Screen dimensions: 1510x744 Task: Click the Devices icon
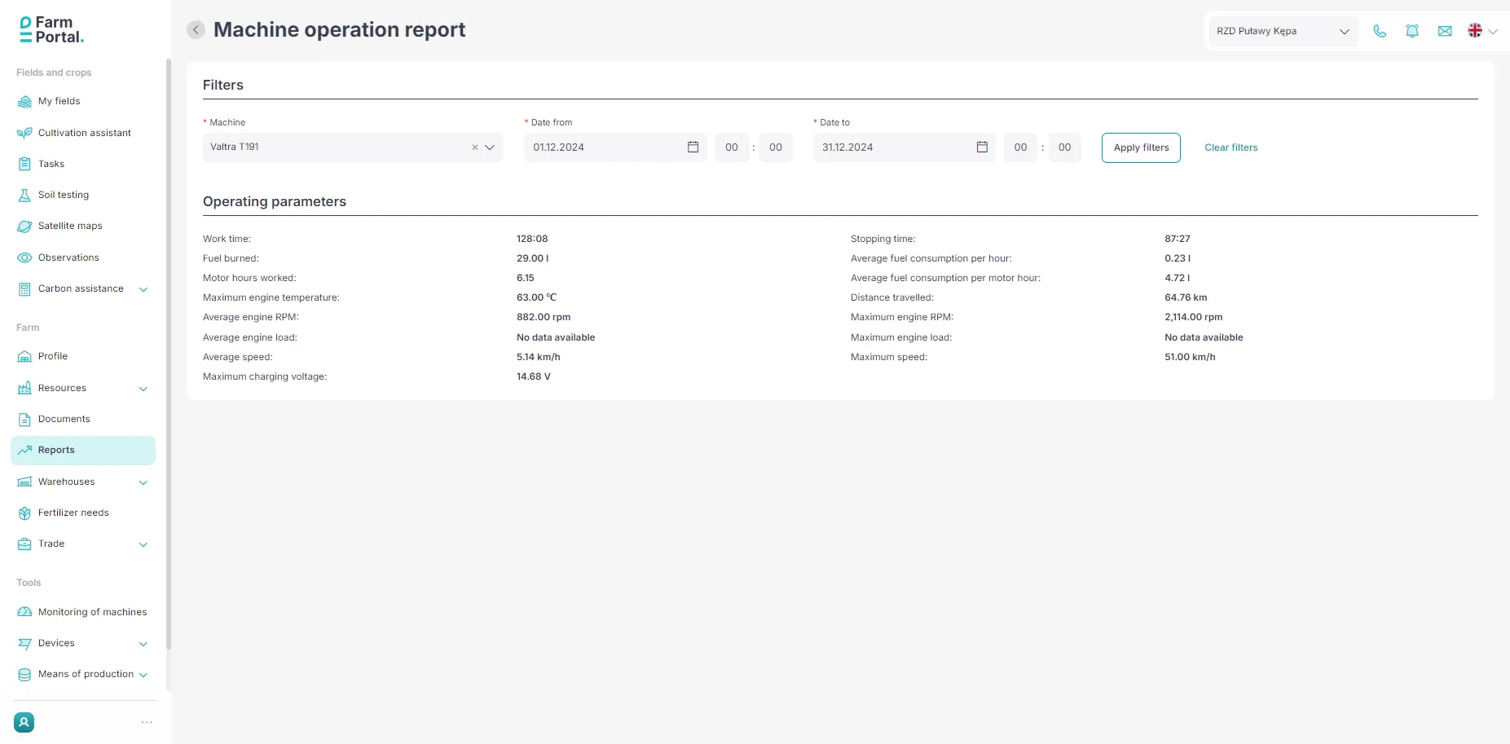24,643
